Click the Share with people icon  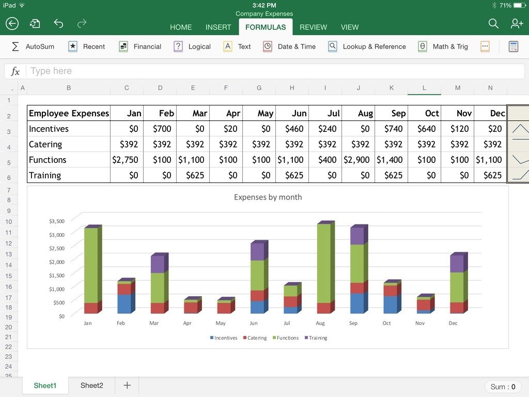coord(516,23)
